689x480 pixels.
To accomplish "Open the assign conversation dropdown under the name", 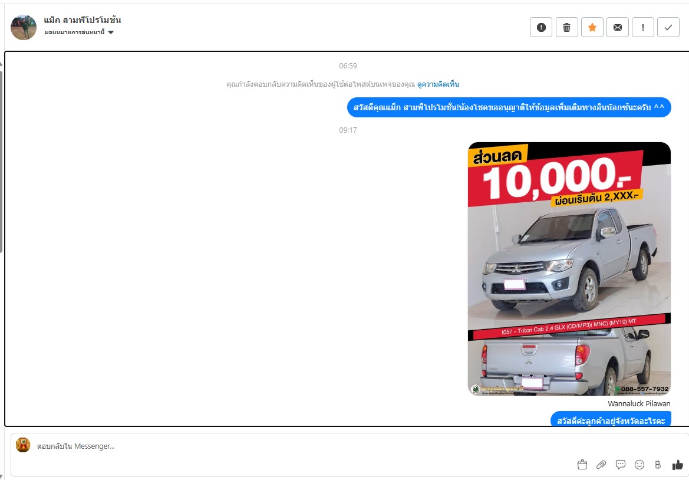I will point(79,32).
